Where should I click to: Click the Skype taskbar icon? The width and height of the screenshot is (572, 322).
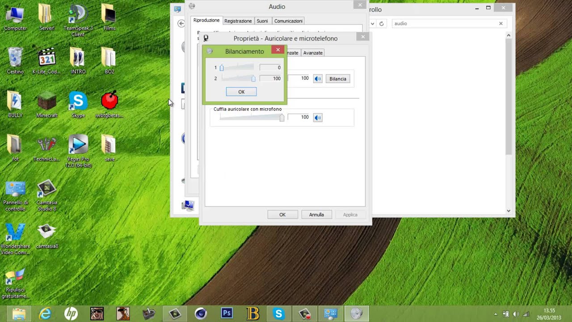pyautogui.click(x=278, y=314)
